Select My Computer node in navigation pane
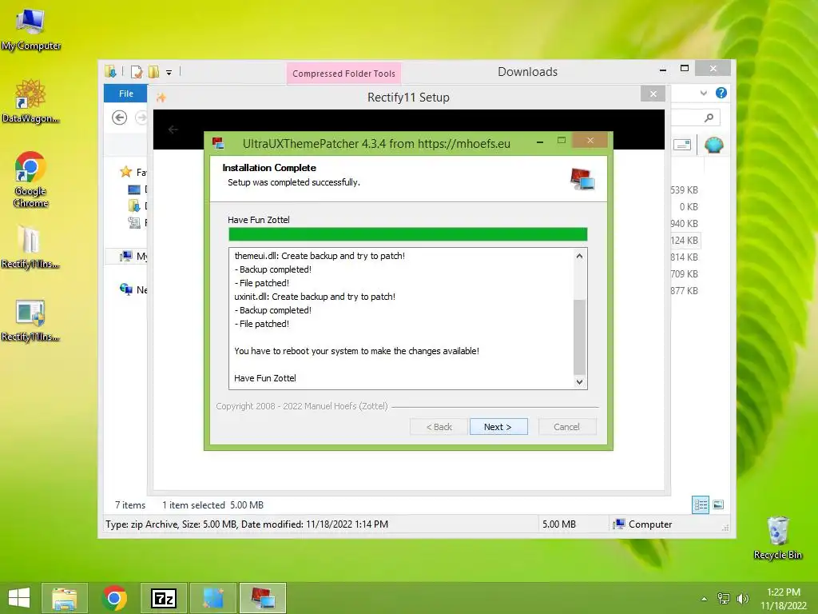Screen dimensions: 818x614 (x=133, y=256)
